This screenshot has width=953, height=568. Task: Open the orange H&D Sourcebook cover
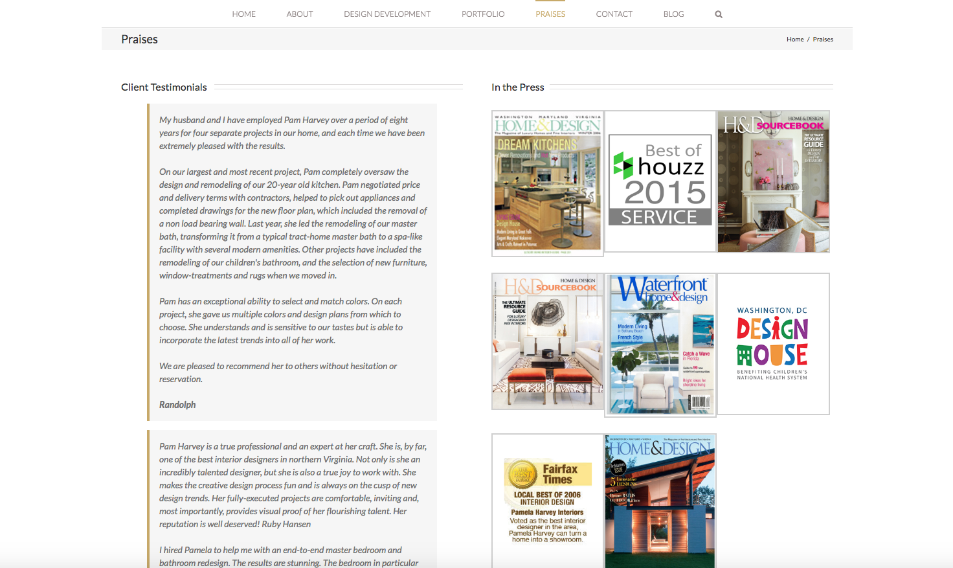pos(548,341)
